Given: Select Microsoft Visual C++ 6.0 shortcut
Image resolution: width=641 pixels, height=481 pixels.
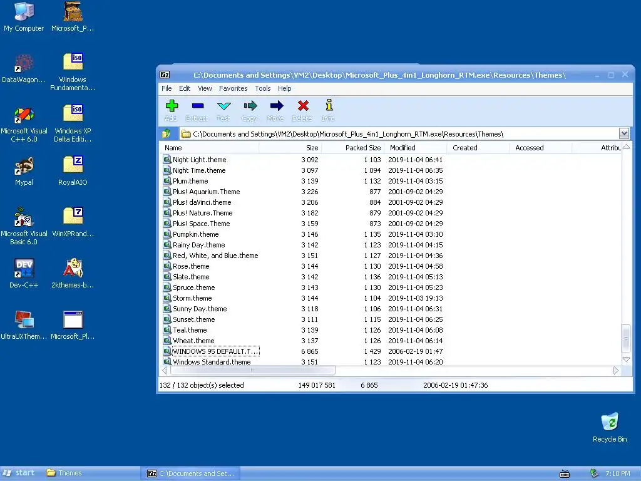Looking at the screenshot, I should click(24, 124).
